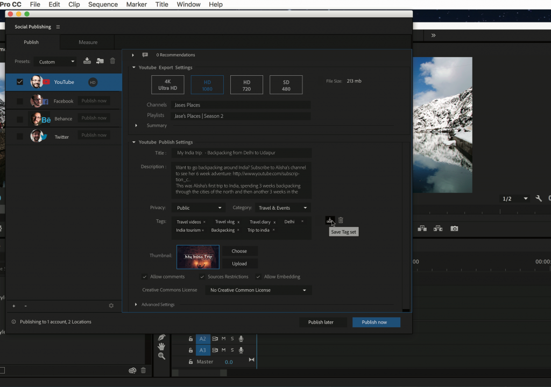Open the Sequence menu
This screenshot has height=387, width=551.
(103, 4)
